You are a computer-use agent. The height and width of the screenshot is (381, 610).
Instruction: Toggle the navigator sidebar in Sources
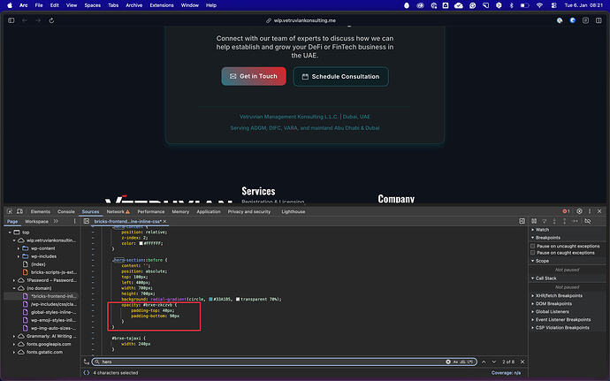click(87, 221)
